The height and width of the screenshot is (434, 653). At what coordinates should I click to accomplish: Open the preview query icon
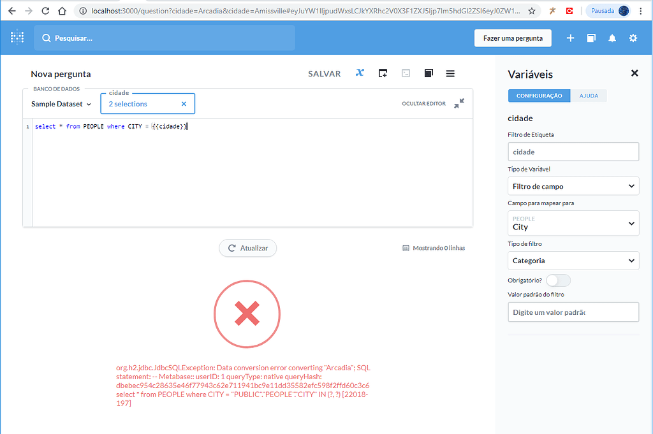point(406,73)
